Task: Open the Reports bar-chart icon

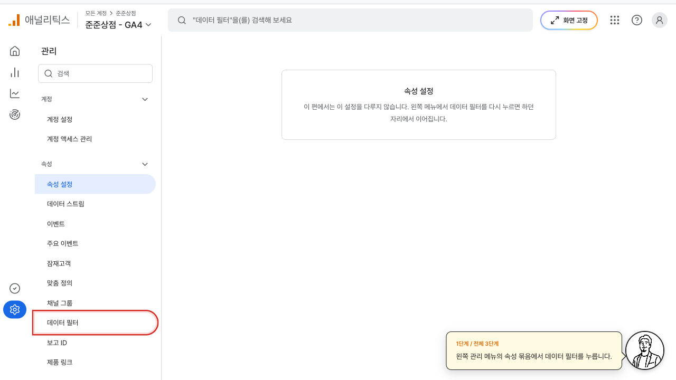Action: coord(15,72)
